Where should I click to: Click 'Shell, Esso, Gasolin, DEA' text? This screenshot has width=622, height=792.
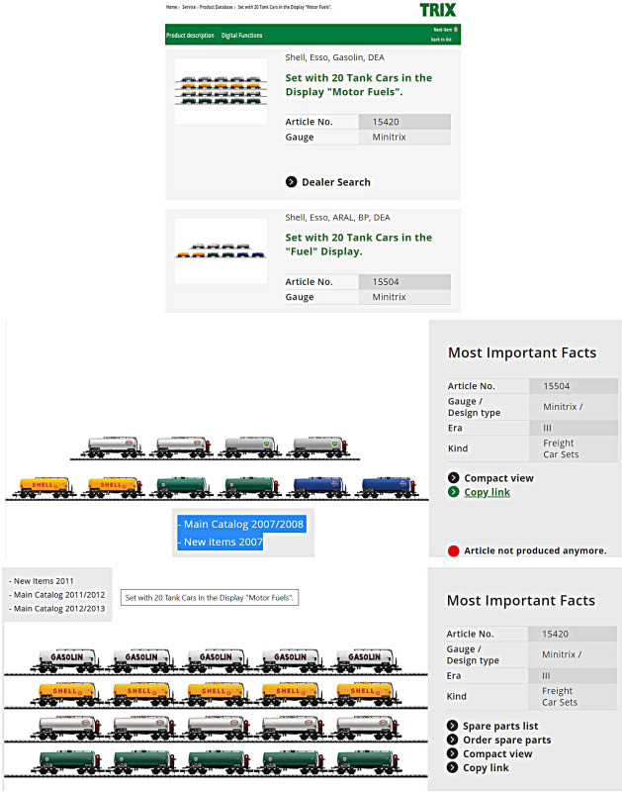(x=335, y=57)
